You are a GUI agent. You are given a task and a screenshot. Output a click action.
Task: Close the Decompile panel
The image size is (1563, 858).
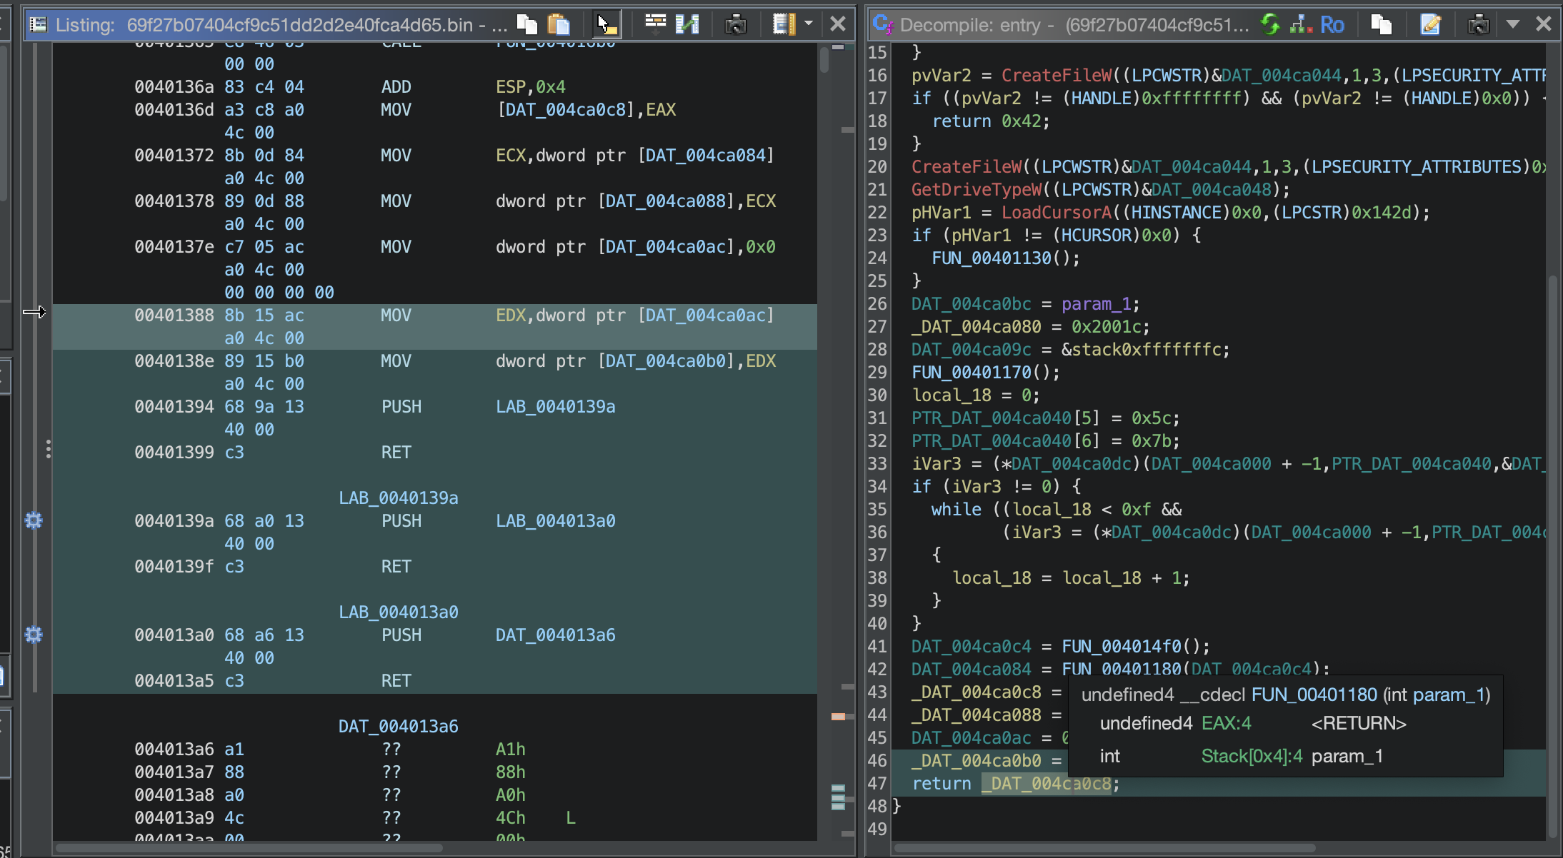point(1544,24)
